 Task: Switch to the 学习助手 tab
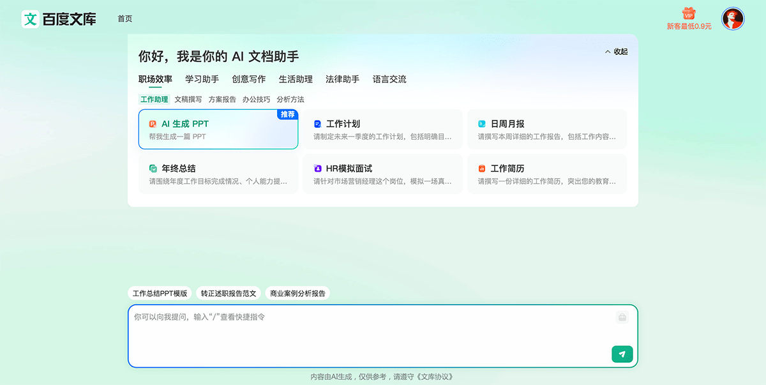coord(200,79)
